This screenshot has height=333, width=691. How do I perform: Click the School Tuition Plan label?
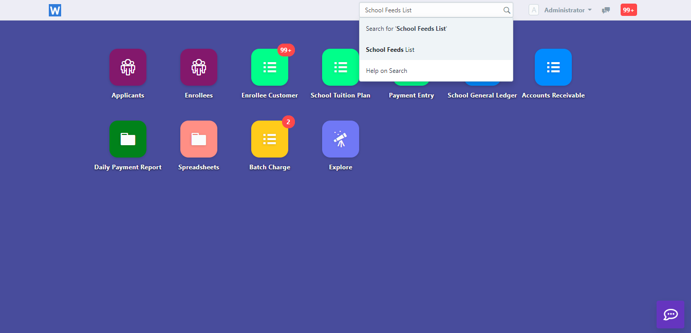(341, 95)
